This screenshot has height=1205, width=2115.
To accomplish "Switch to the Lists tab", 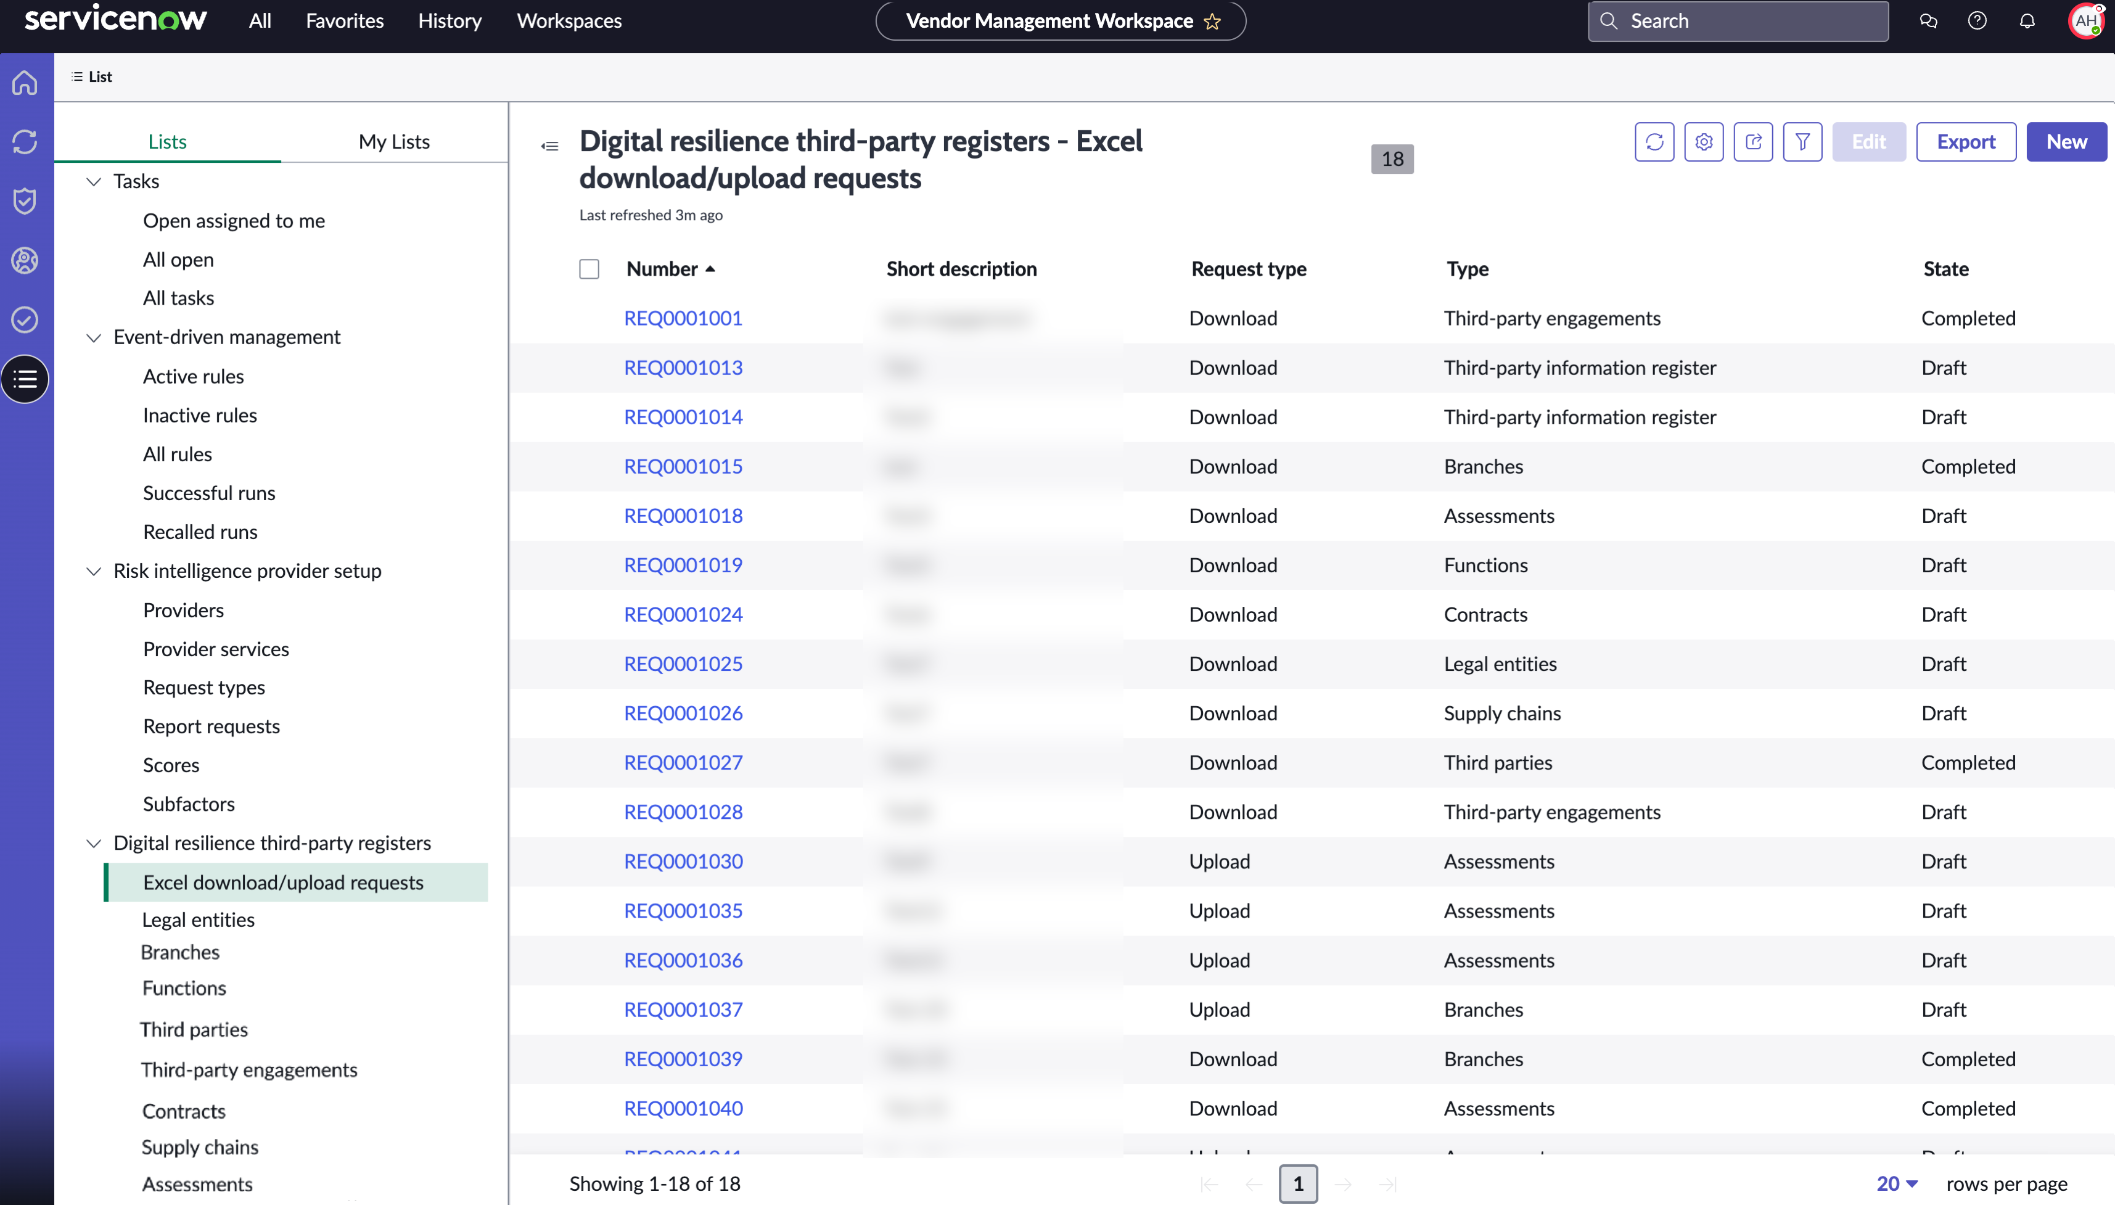I will coord(167,141).
